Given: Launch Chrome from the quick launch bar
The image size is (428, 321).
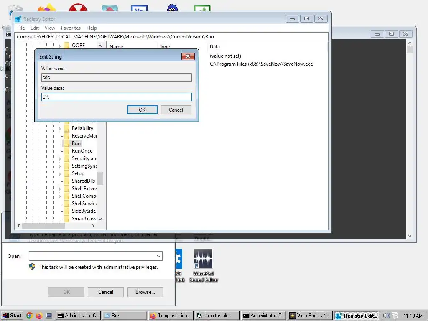Looking at the screenshot, I should click(30, 316).
